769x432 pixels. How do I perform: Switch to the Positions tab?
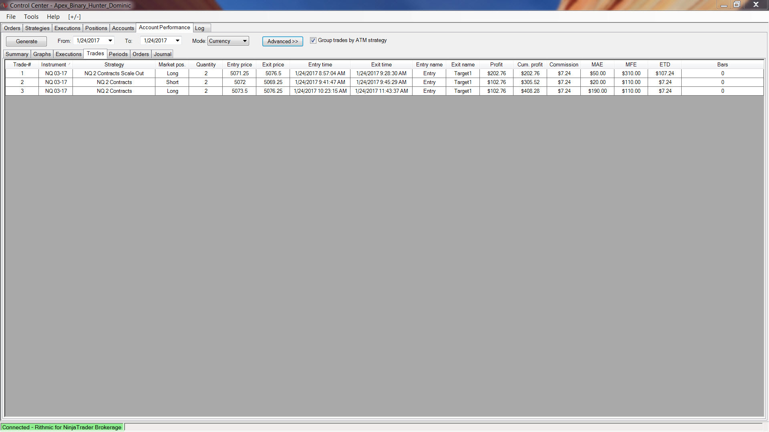(x=96, y=28)
